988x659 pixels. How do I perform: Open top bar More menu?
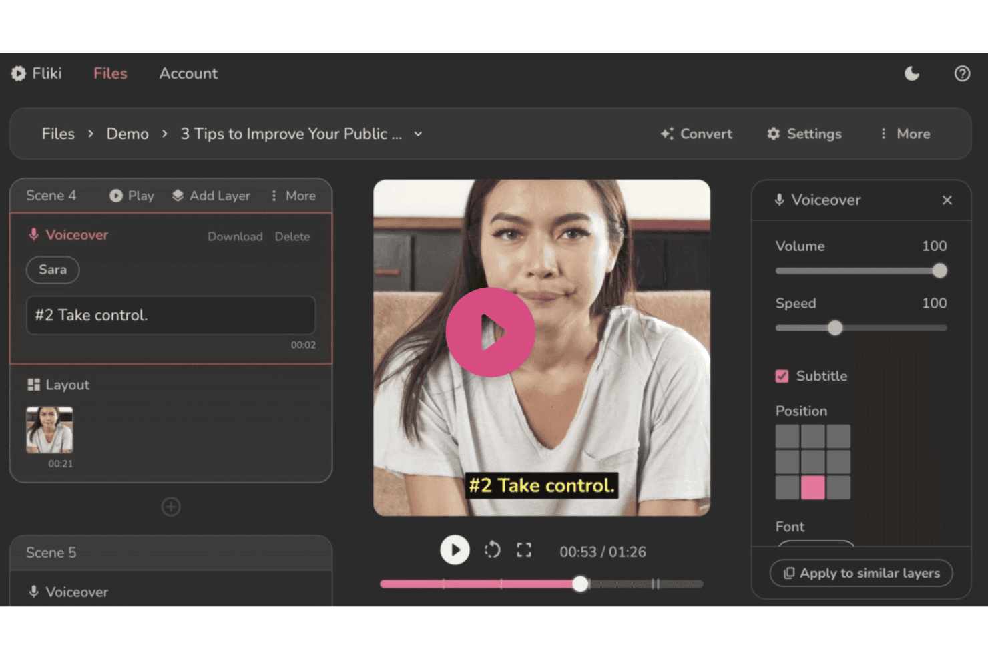coord(905,134)
